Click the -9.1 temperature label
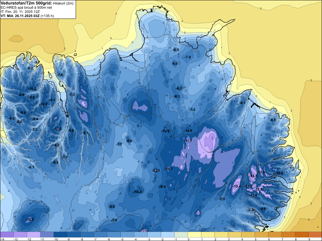 click(52, 100)
